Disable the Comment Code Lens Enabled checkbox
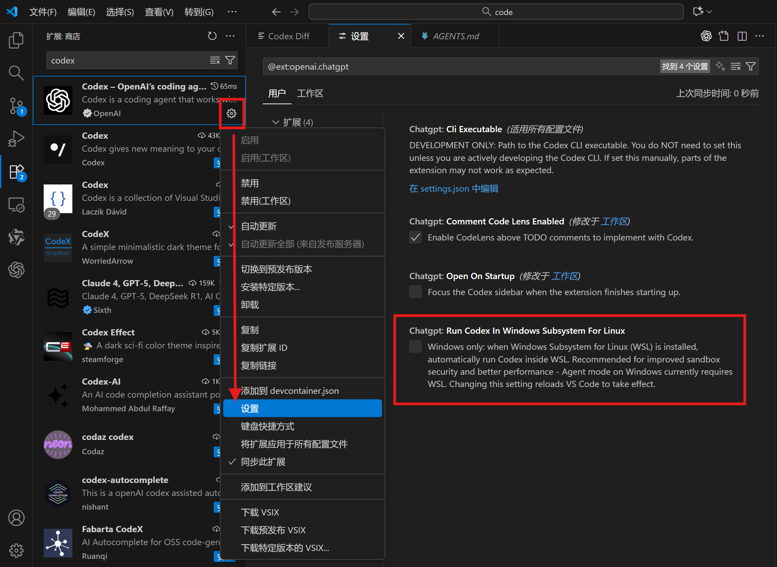This screenshot has height=567, width=777. point(415,237)
